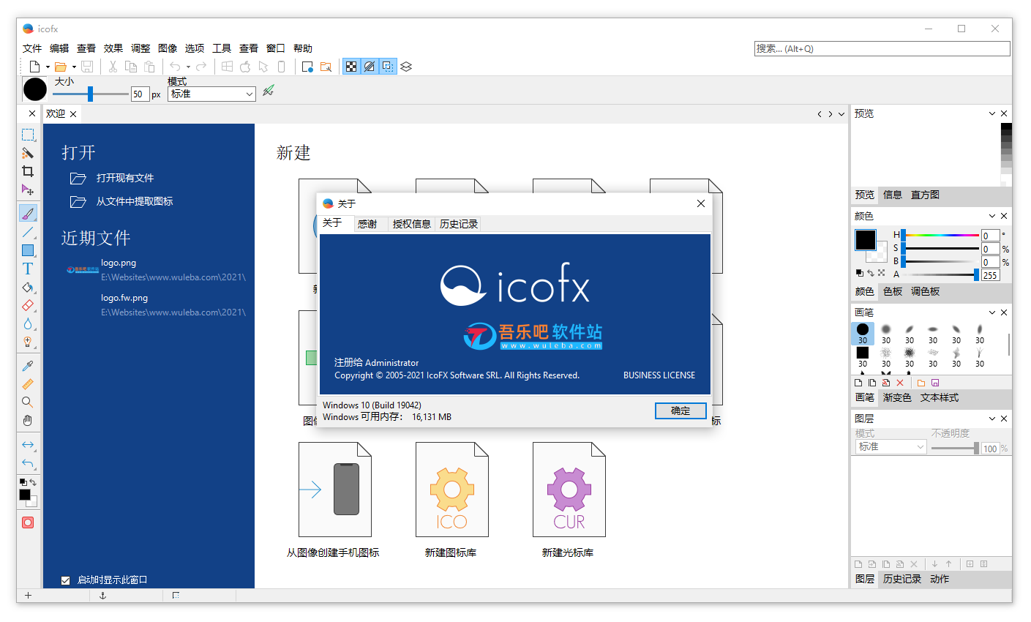Click the red delete brush icon

(900, 383)
